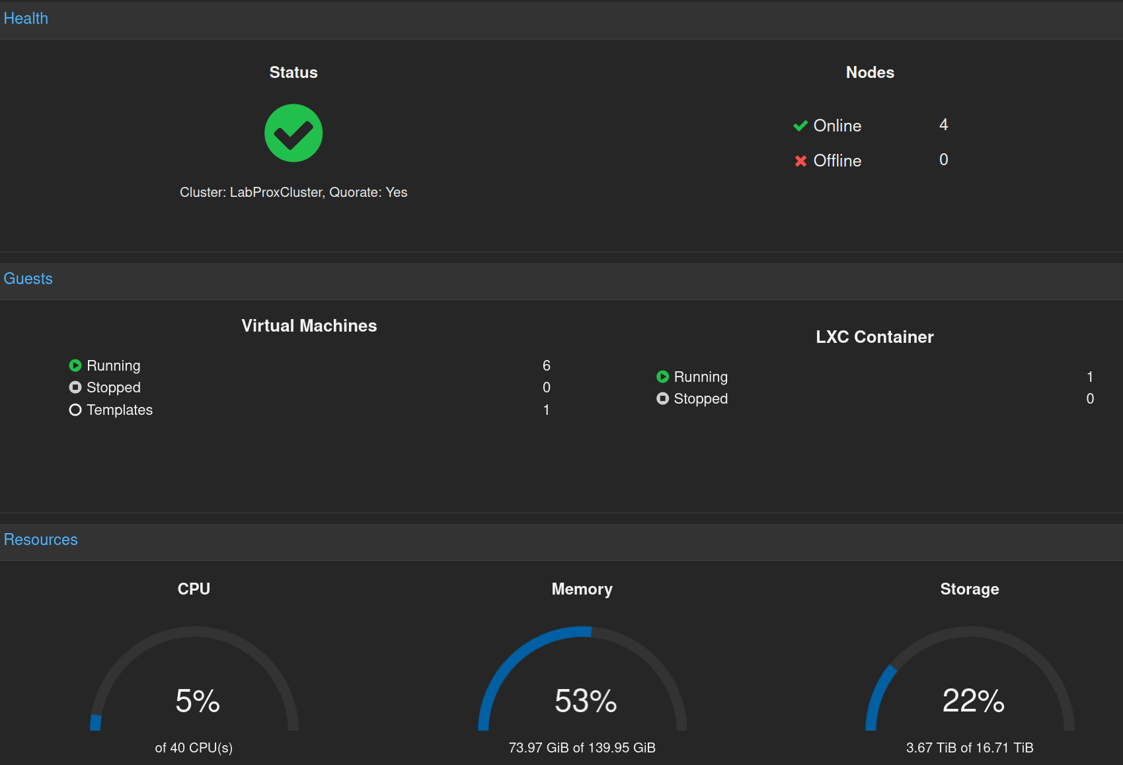The width and height of the screenshot is (1123, 765).
Task: Expand the Resources panel header
Action: tap(41, 540)
